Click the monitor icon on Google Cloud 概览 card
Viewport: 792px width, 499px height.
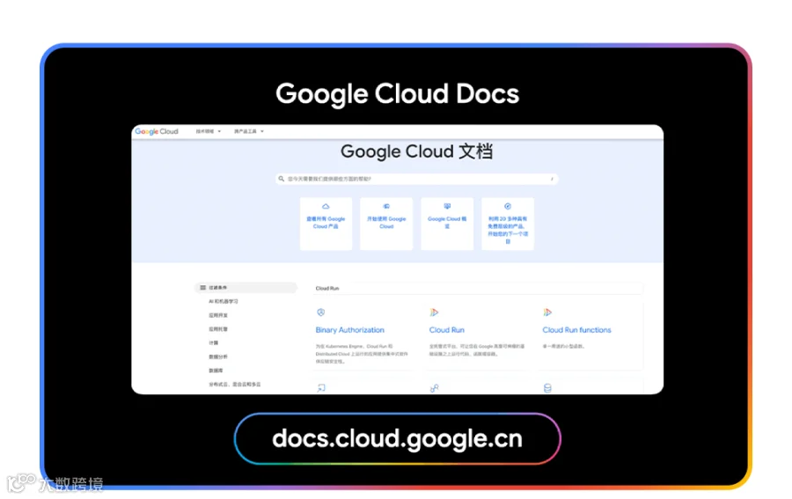447,206
